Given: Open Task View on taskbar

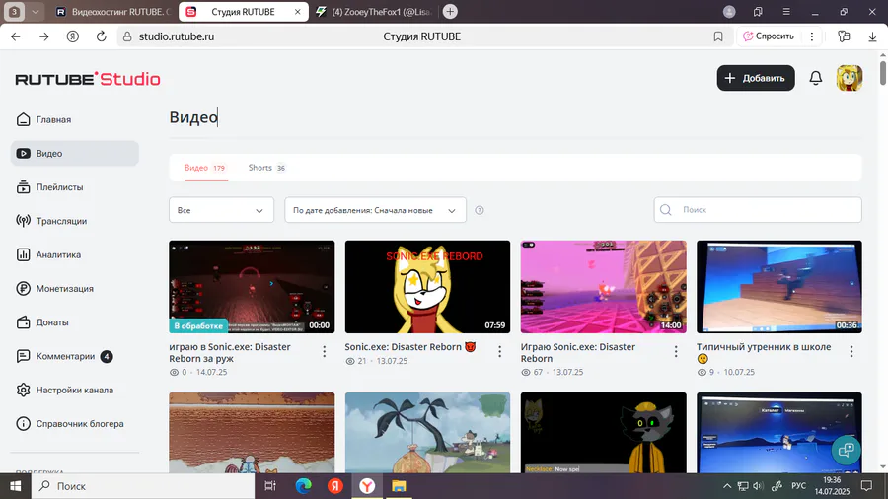Looking at the screenshot, I should click(270, 486).
